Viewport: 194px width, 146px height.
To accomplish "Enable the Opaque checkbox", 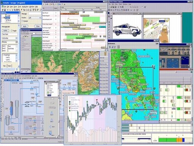I will pyautogui.click(x=22, y=21).
